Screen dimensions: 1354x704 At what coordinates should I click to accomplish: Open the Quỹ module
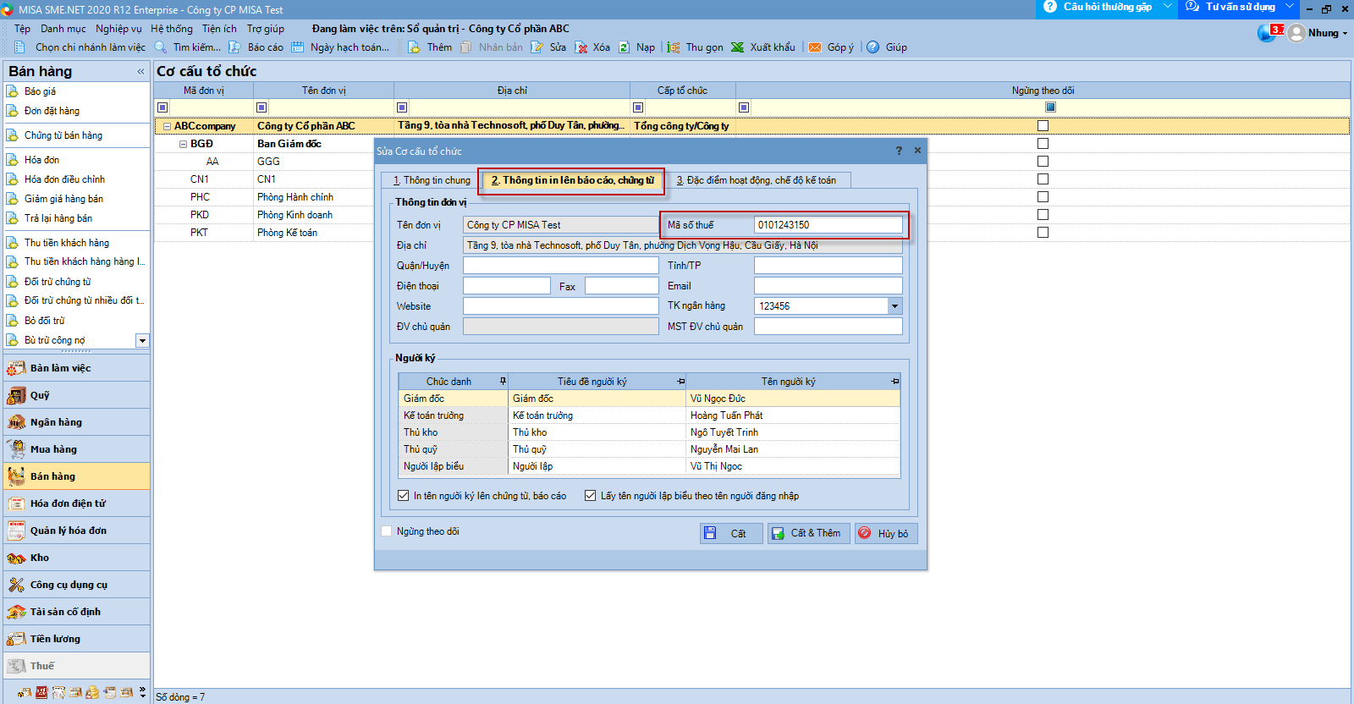pyautogui.click(x=76, y=395)
